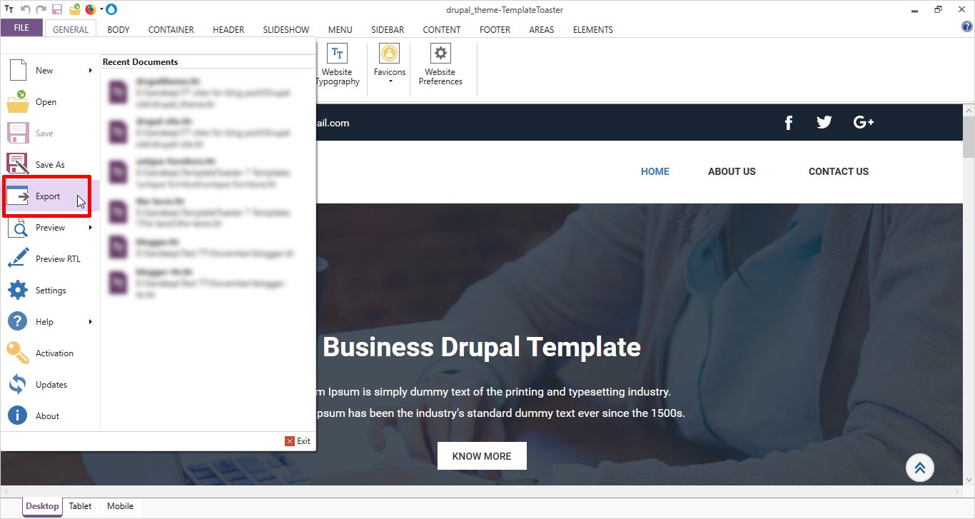Switch to the HEADER ribbon tab
The height and width of the screenshot is (519, 975).
(228, 29)
